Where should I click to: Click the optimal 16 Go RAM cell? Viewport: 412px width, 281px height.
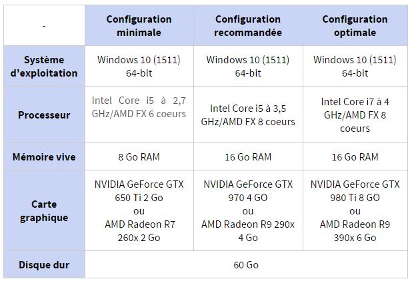click(x=355, y=156)
